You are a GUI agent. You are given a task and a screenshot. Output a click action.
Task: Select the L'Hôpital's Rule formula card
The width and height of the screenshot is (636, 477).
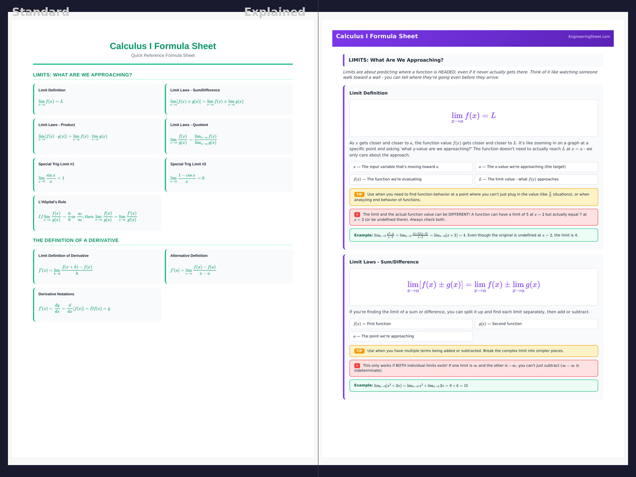coord(97,213)
